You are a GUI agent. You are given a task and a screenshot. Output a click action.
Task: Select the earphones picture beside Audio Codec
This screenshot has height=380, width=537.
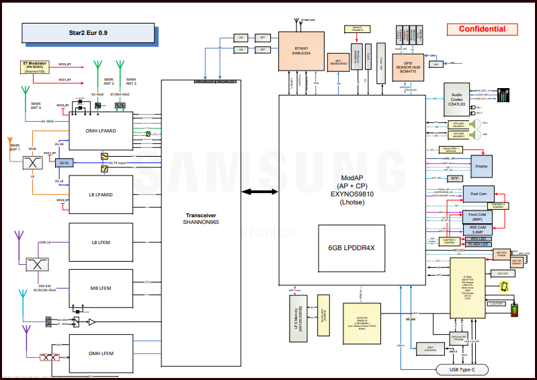(503, 95)
